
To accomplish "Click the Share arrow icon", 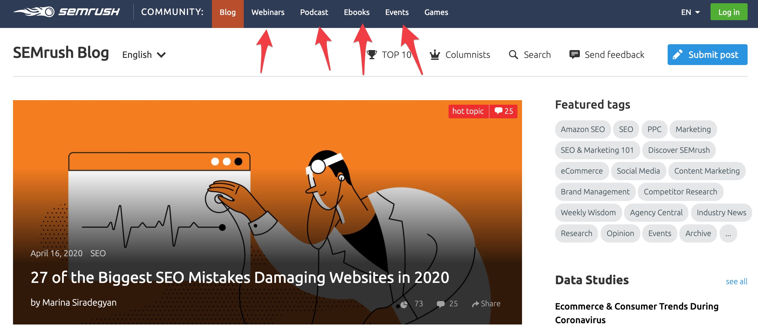I will tap(476, 304).
